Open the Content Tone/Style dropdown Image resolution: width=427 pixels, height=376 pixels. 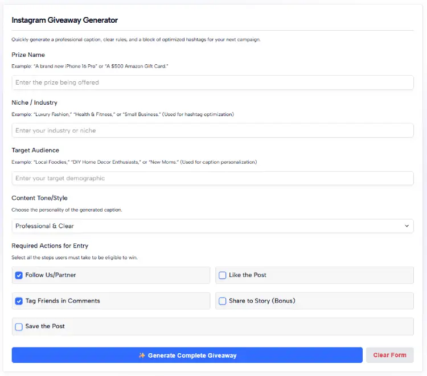click(212, 226)
